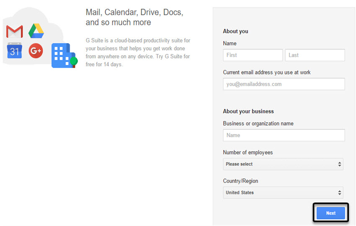
Task: Click the Google Drive triangle icon
Action: pyautogui.click(x=36, y=31)
